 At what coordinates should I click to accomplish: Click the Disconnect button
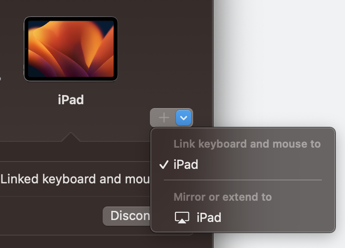click(127, 216)
